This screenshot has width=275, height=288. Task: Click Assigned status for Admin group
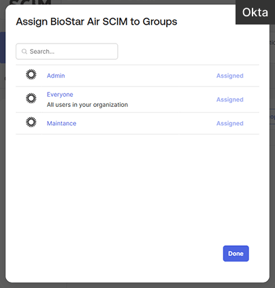(x=230, y=76)
